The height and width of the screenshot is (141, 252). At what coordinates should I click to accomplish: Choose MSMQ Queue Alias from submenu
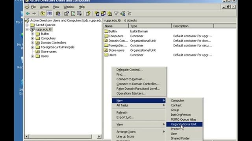[184, 119]
